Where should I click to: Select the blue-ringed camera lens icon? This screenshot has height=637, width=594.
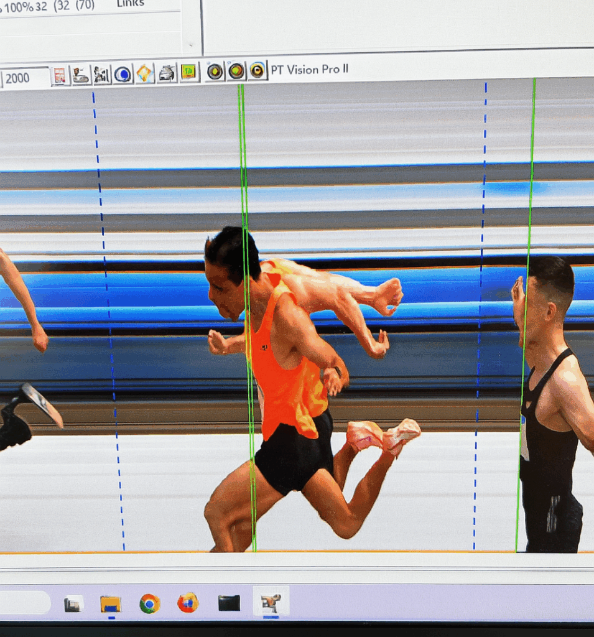click(257, 70)
